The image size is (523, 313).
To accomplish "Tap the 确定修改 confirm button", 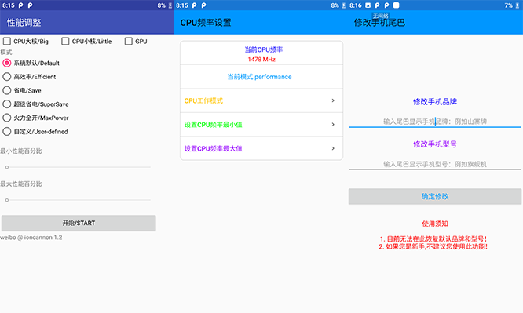I will pyautogui.click(x=435, y=196).
